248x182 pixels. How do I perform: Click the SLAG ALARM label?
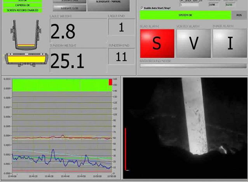pyautogui.click(x=150, y=26)
